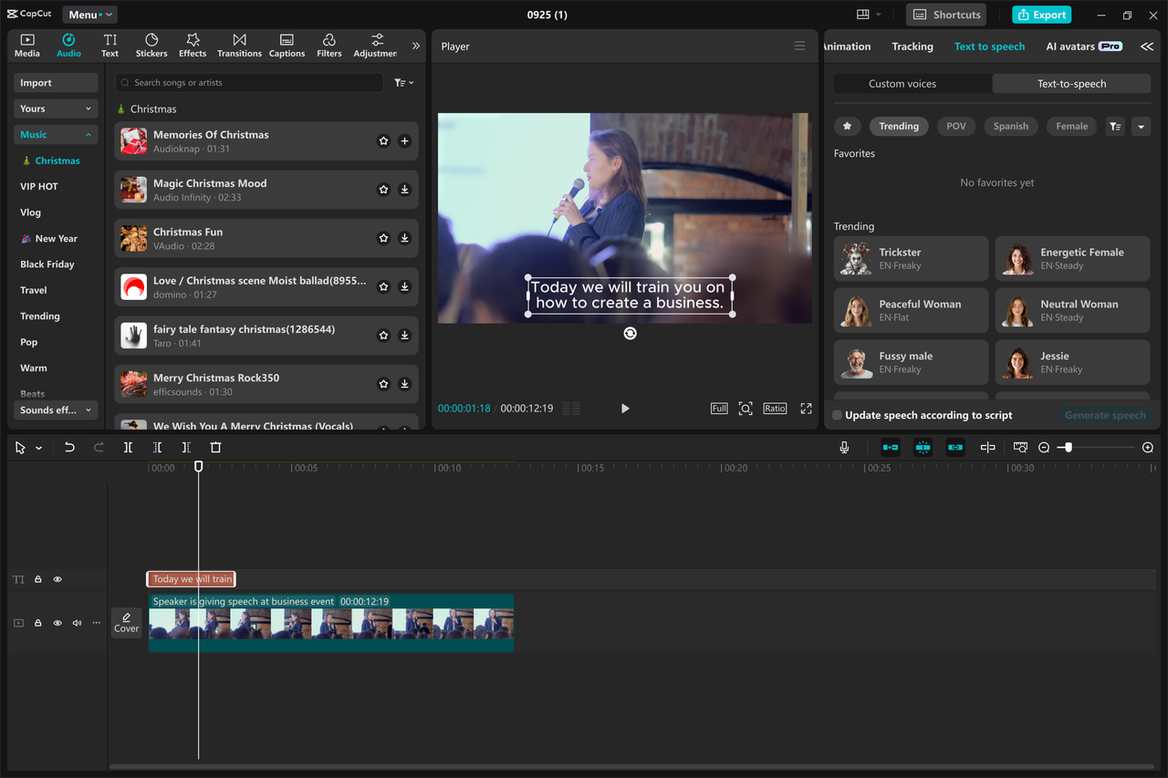Enable Update speech according to script
Viewport: 1168px width, 778px height.
836,415
